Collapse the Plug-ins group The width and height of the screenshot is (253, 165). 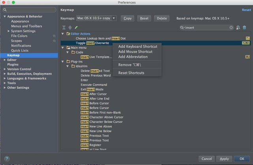tap(62, 62)
